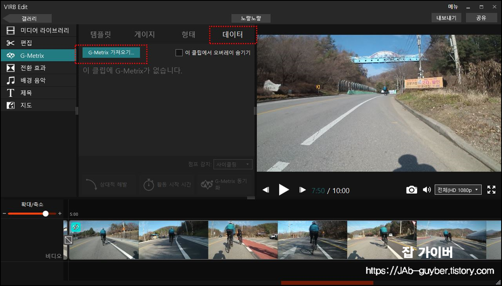Viewport: 502px width, 286px height.
Task: Go back to 갤러리
Action: [27, 18]
